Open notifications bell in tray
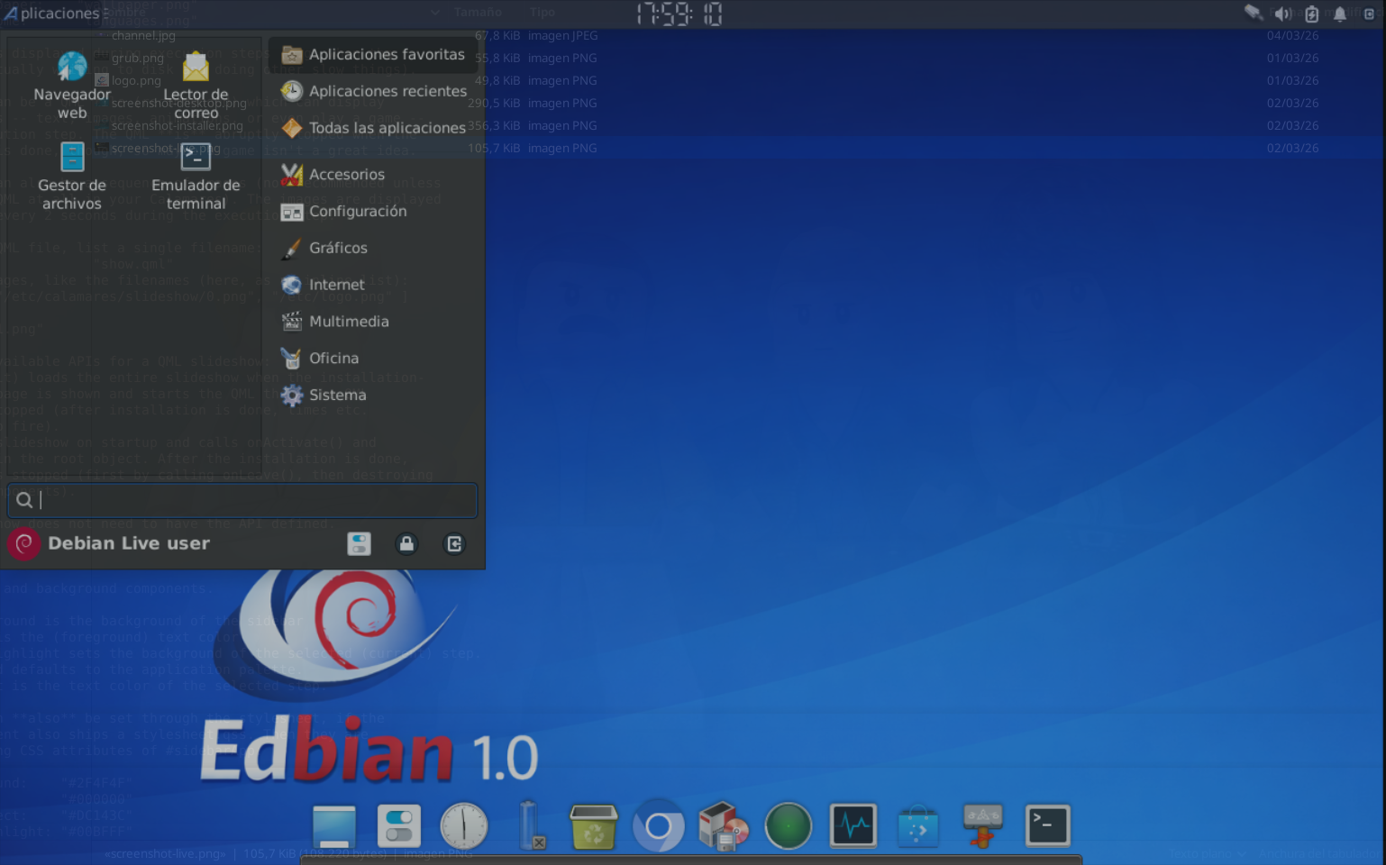 click(x=1340, y=14)
